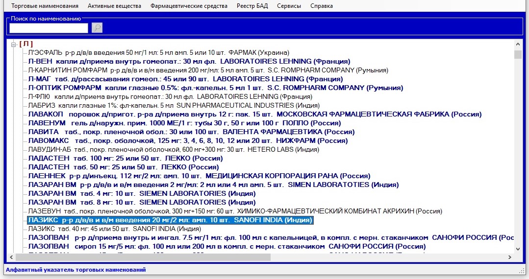Viewport: 529px width, 279px height.
Task: Select the ЛАВОМАКС НИЖФАРМ row
Action: pyautogui.click(x=188, y=140)
